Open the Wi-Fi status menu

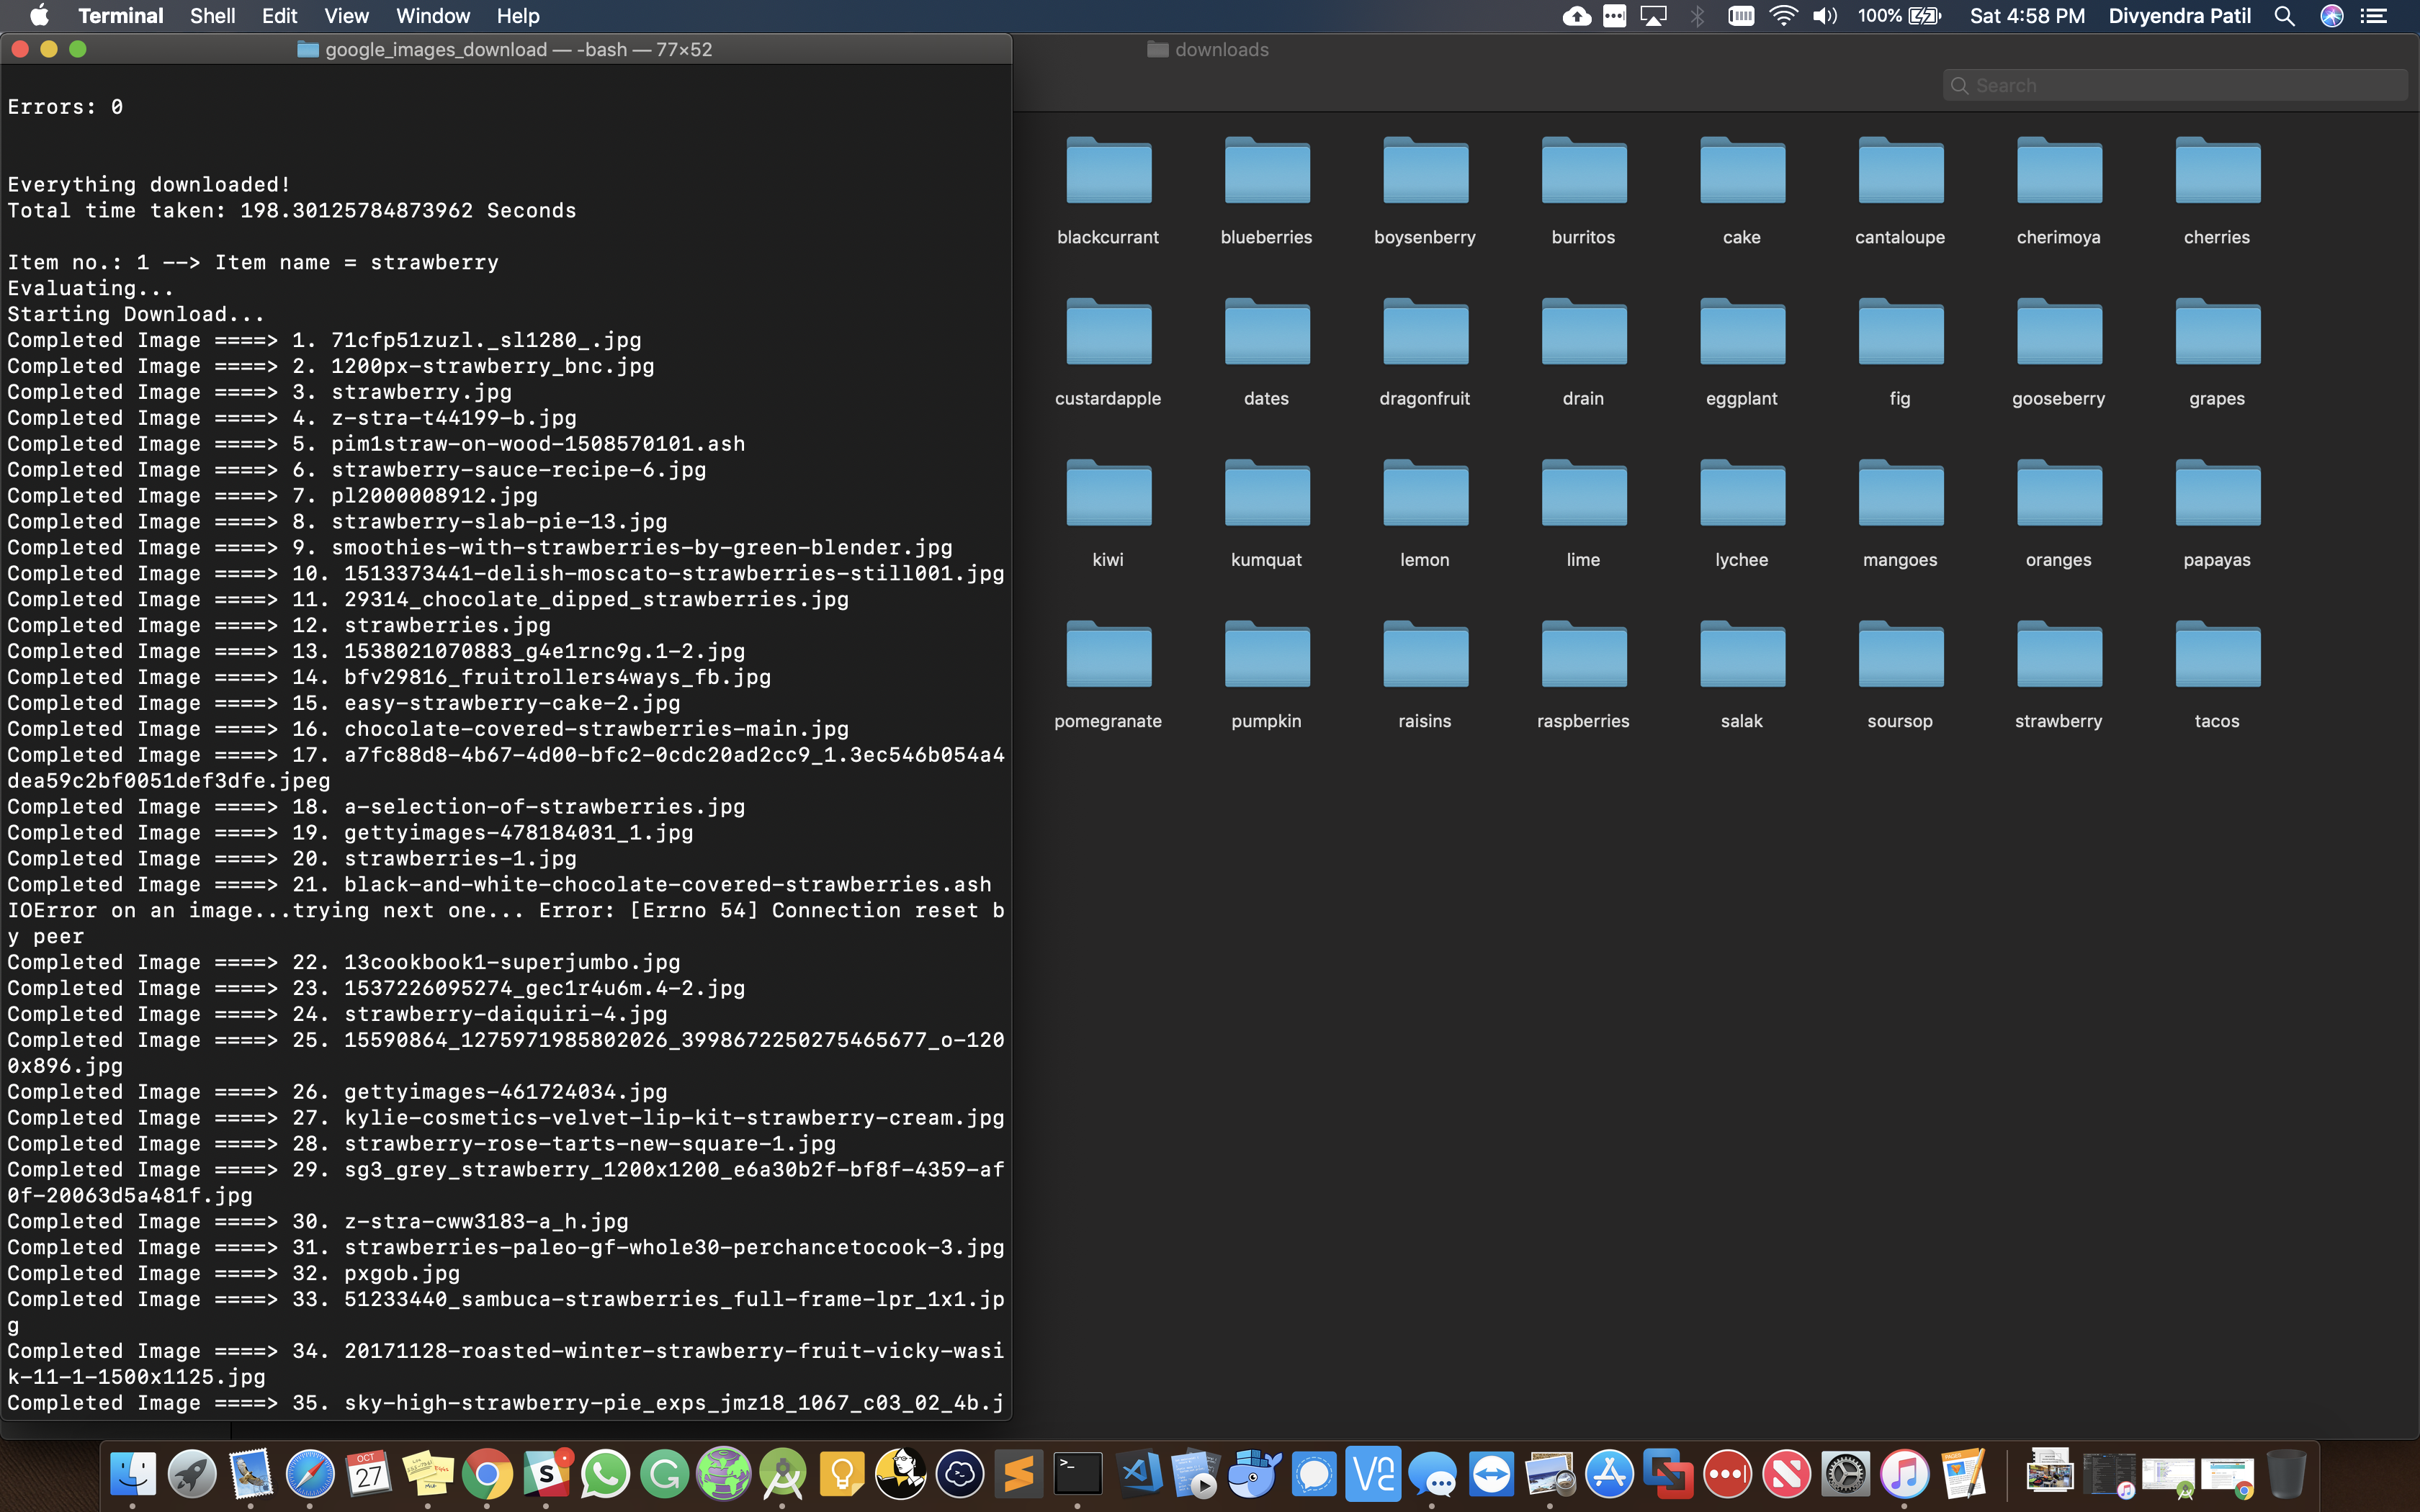coord(1783,16)
